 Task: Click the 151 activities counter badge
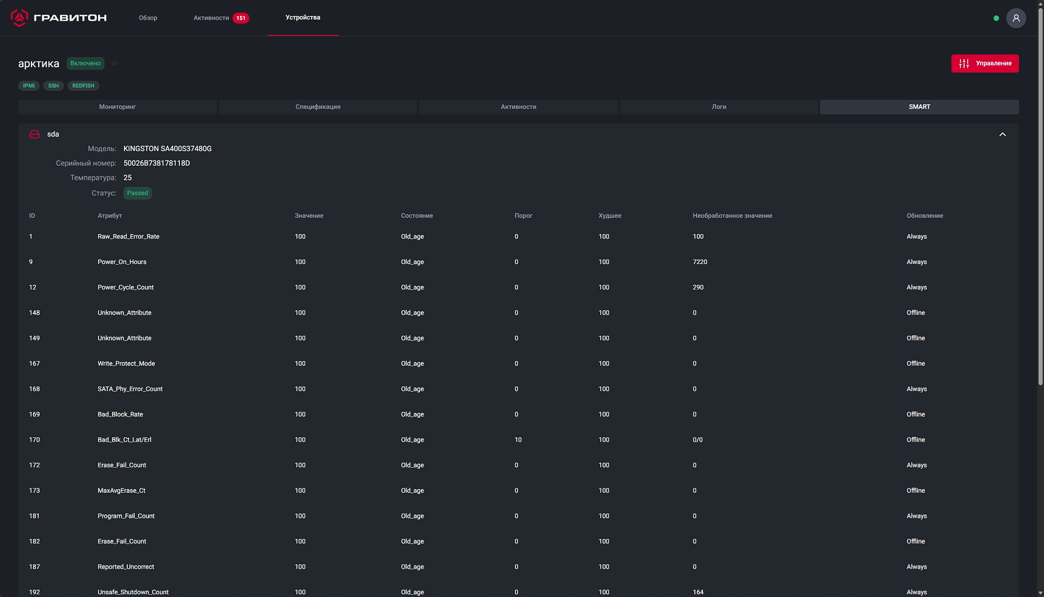[240, 18]
